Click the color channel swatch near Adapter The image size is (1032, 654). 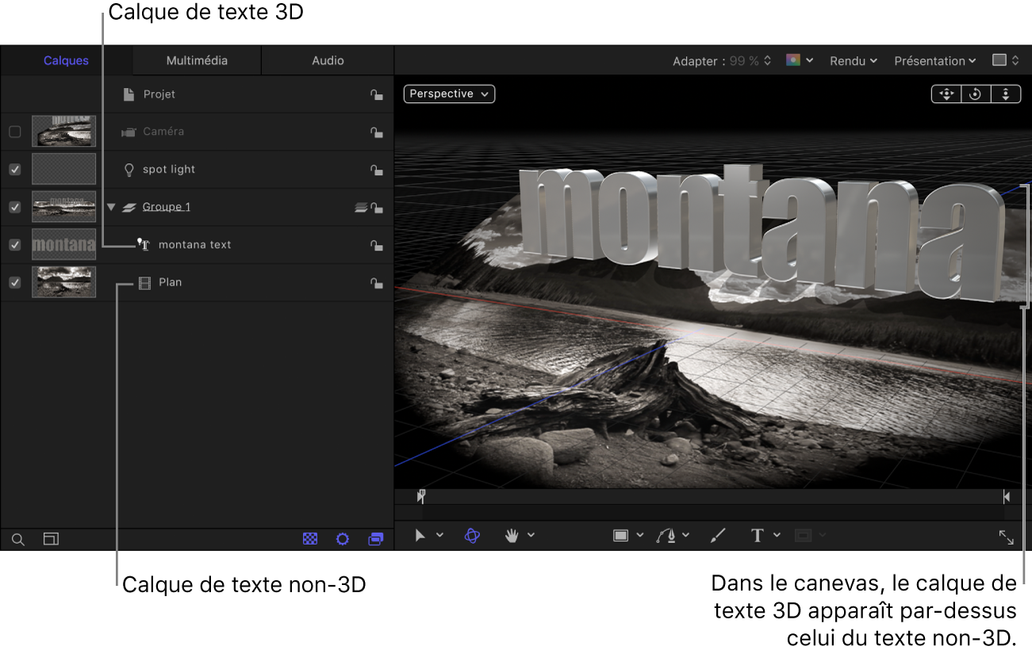click(794, 60)
